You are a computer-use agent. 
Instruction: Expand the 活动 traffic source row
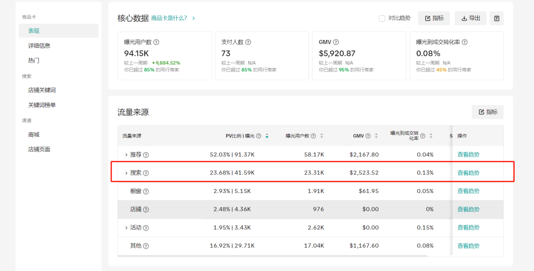tap(126, 228)
